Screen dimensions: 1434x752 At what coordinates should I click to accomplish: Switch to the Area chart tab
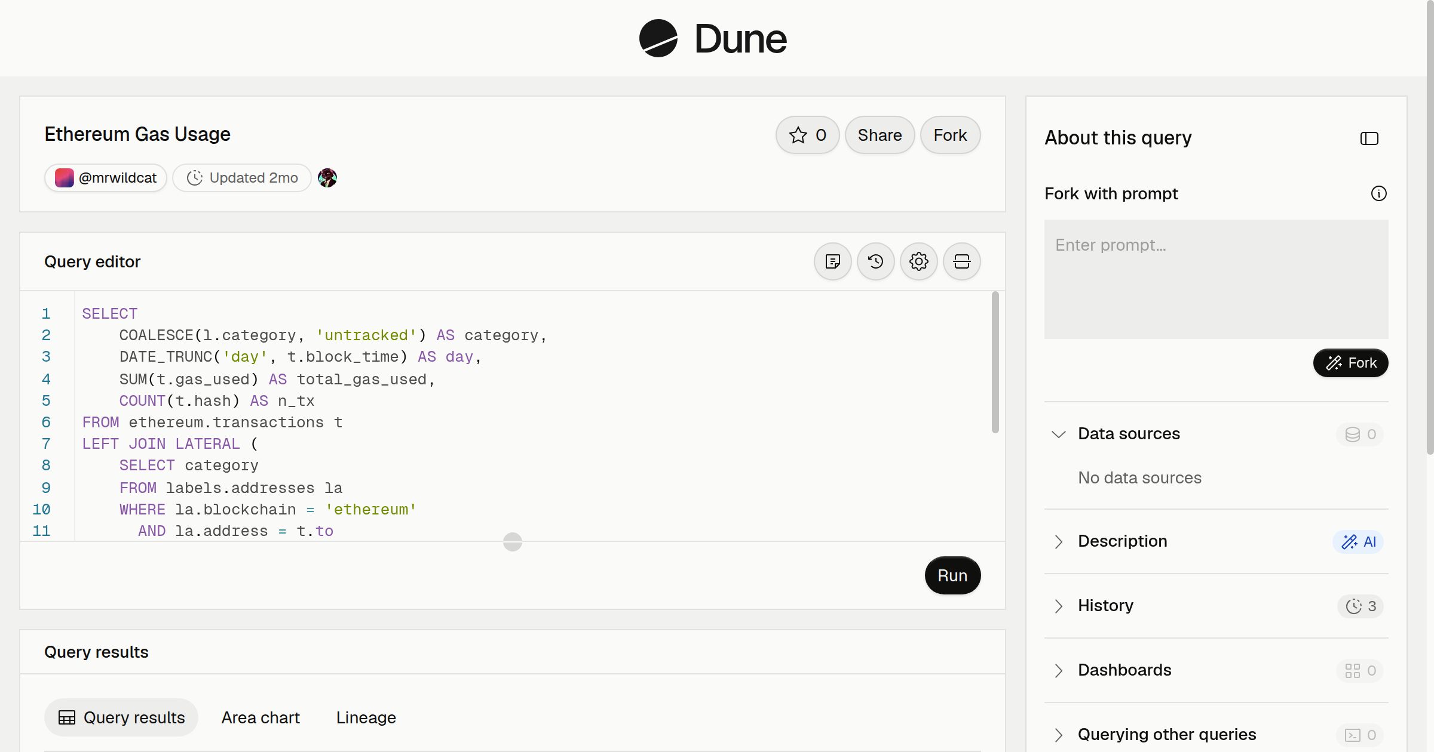tap(261, 717)
